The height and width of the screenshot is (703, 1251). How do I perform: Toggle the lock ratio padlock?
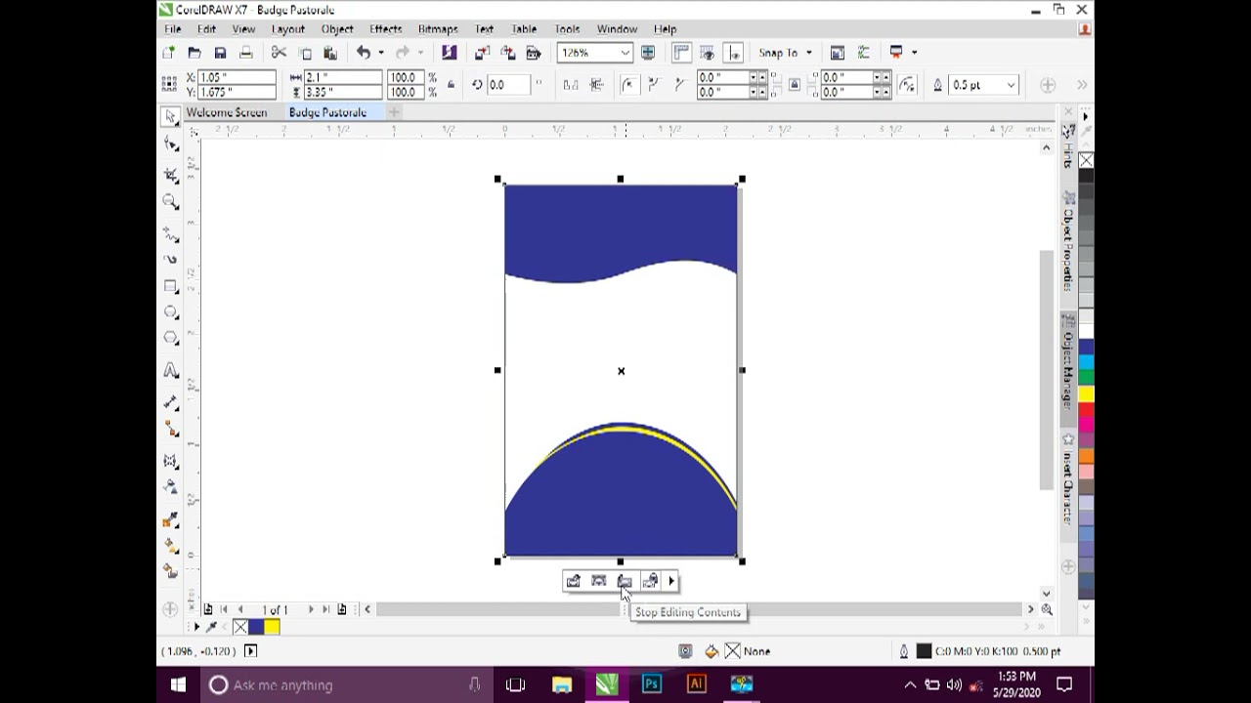coord(451,85)
